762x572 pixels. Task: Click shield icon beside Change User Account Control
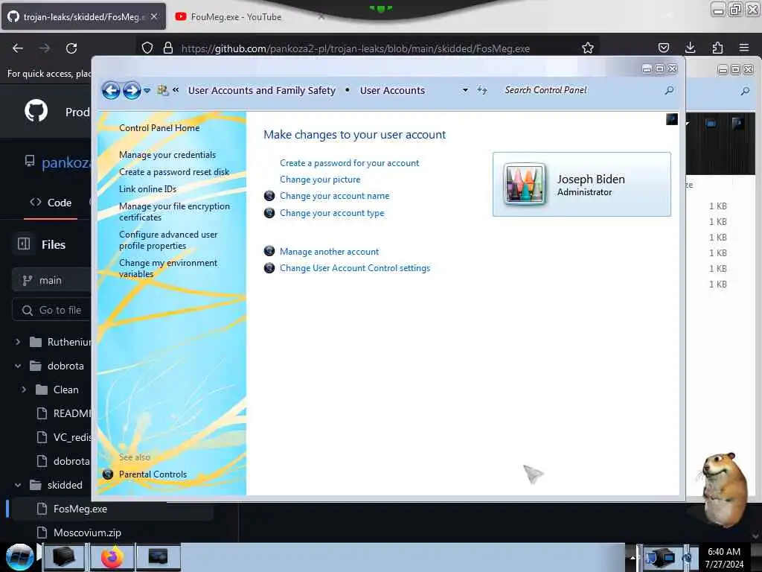269,268
